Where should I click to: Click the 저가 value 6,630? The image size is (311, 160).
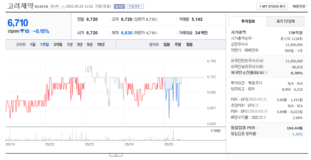click(127, 33)
